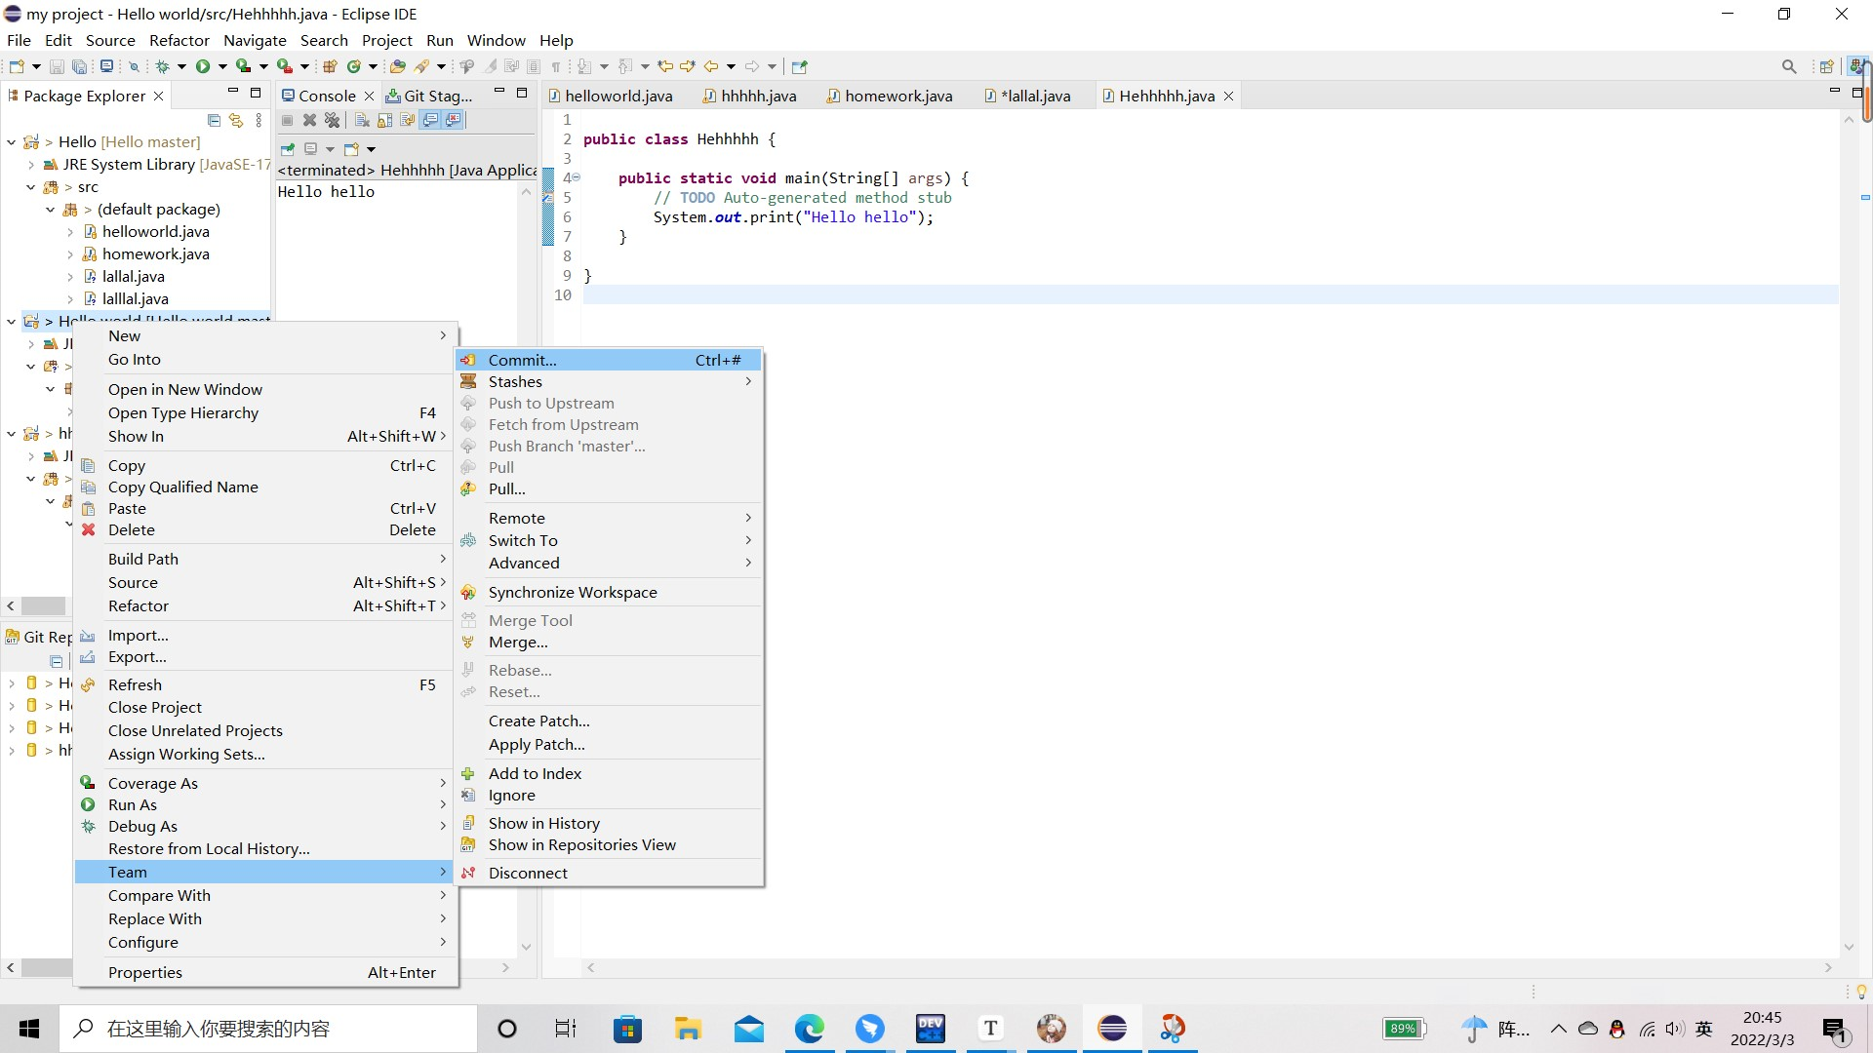Click the Open Perspective icon
Image resolution: width=1873 pixels, height=1053 pixels.
tap(1827, 66)
